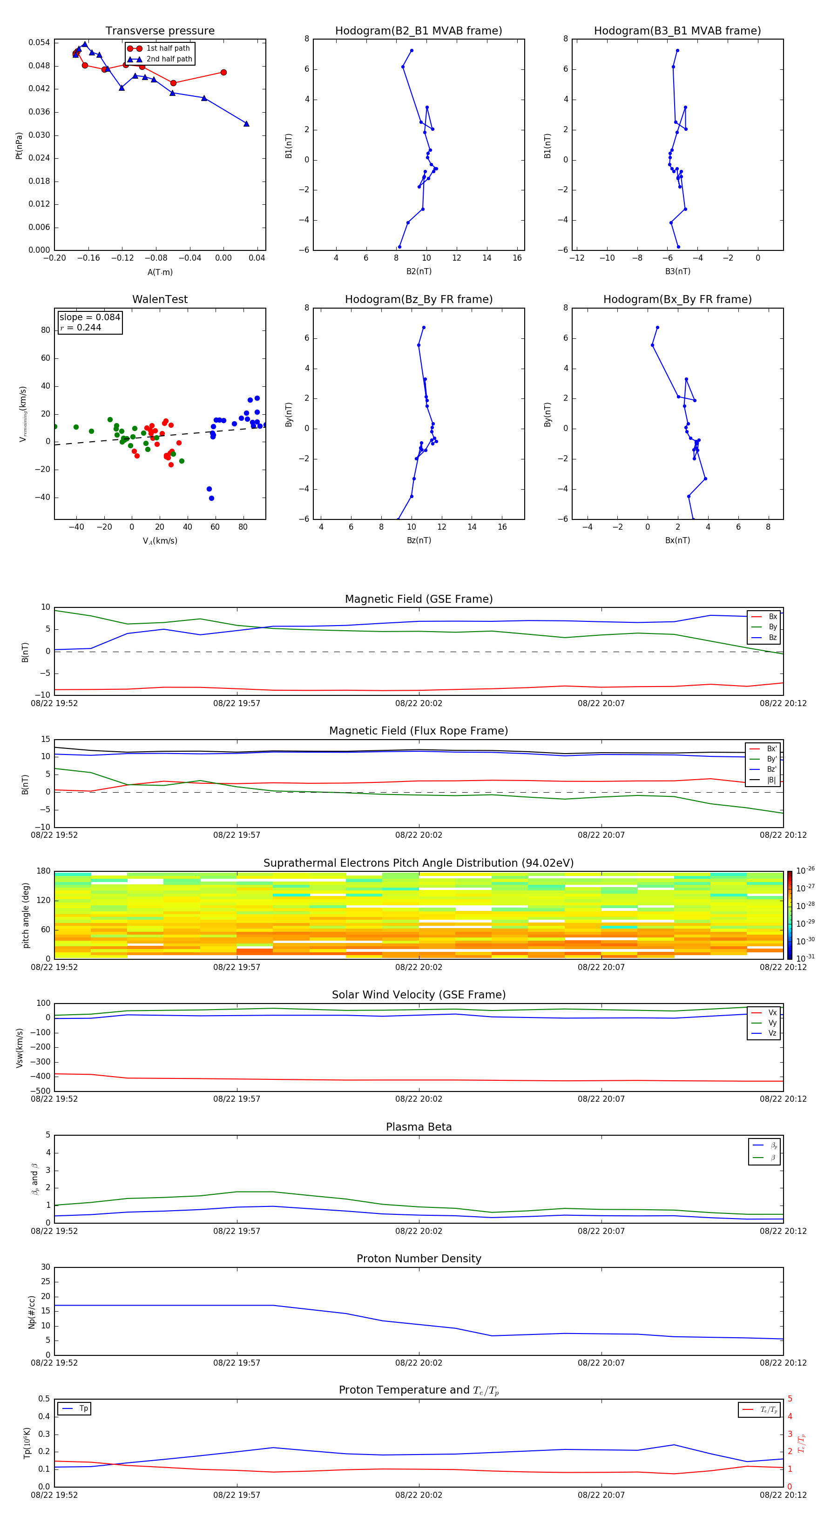Click the 'Np(#/cc)' axis label
This screenshot has height=1536, width=838.
click(x=32, y=1312)
